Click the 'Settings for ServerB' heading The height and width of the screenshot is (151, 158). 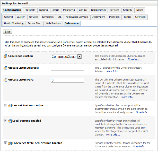pos(15,3)
